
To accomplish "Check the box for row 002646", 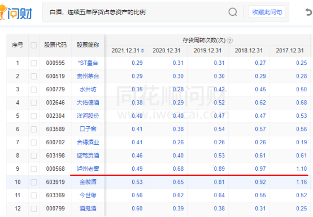I will pos(34,103).
